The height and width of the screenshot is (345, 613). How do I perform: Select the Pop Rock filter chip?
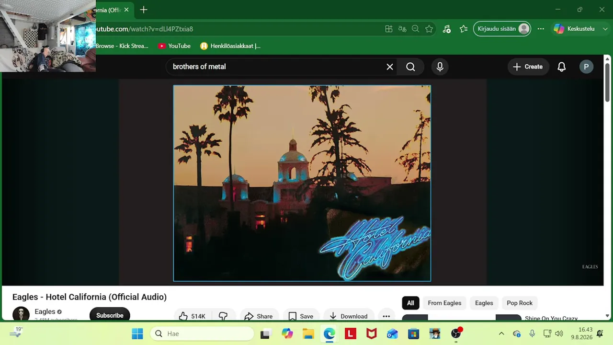520,303
